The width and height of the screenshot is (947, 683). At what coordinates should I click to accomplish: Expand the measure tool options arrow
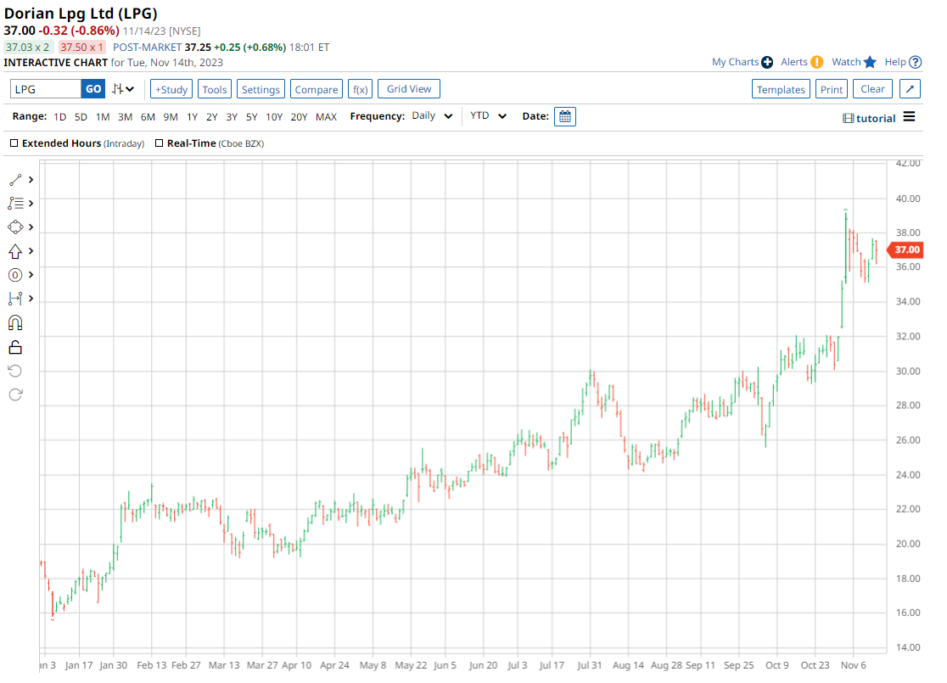click(31, 299)
